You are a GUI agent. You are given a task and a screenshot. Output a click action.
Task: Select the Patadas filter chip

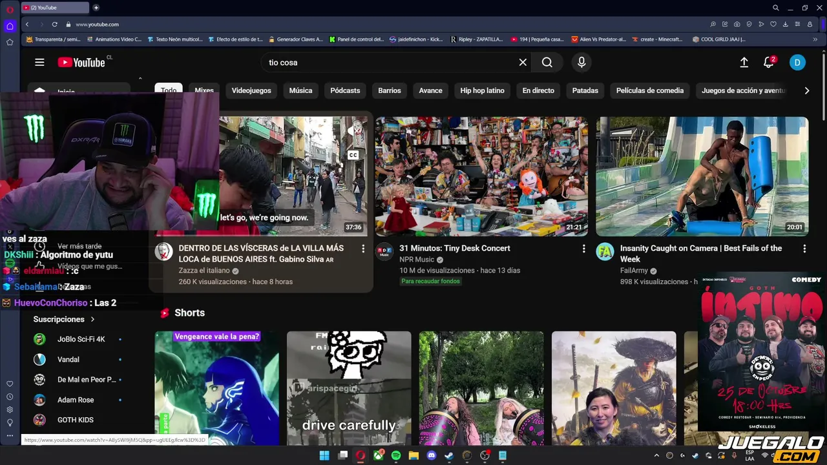coord(585,90)
